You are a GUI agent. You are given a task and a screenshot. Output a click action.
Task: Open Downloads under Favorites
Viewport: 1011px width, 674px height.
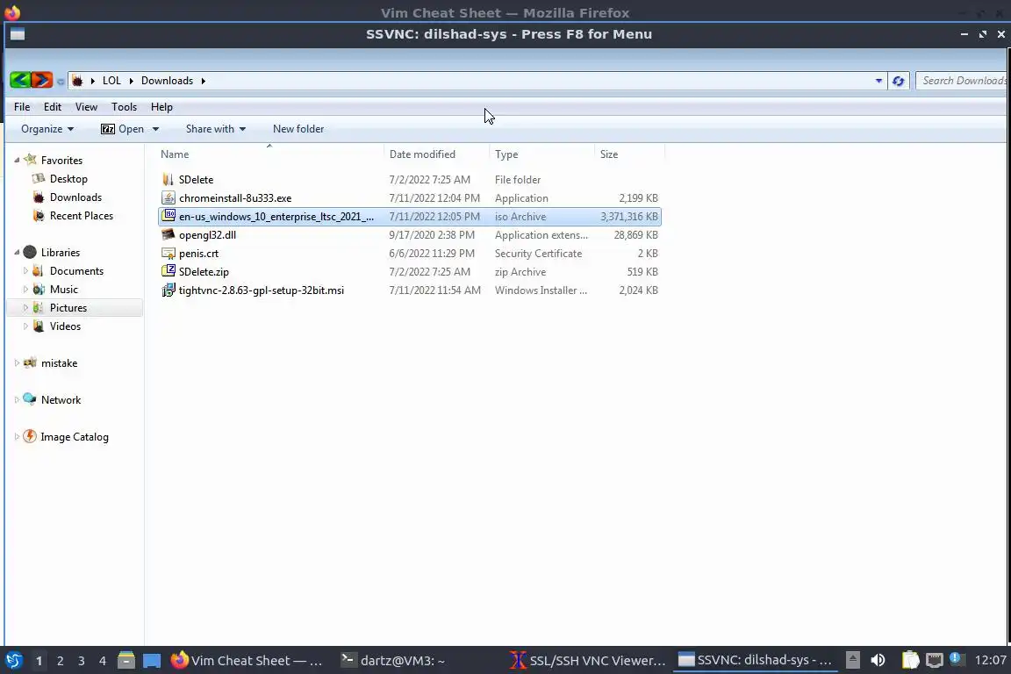click(x=75, y=197)
